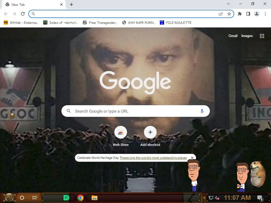
Task: Open Task View in taskbar
Action: coord(35,198)
